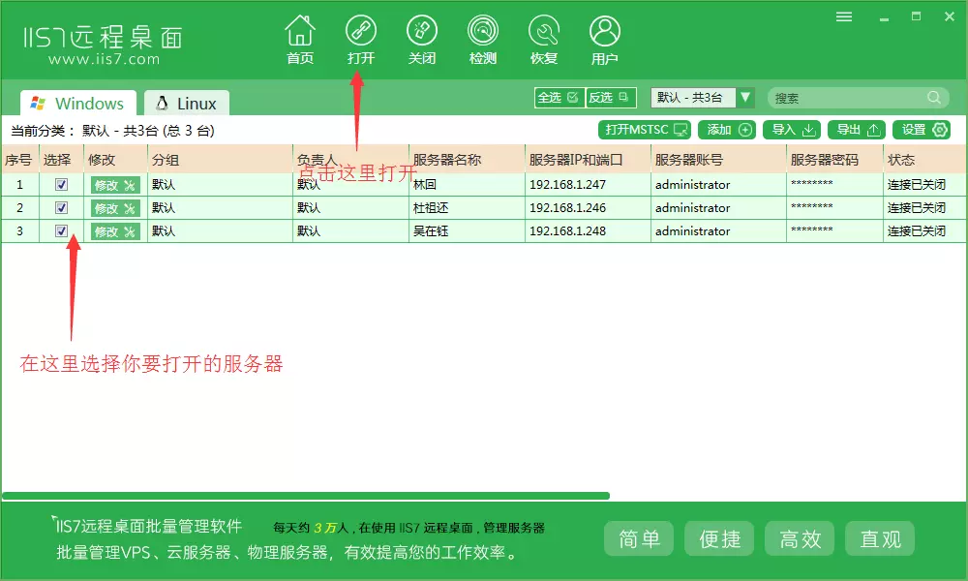968x581 pixels.
Task: Click the 打开 open connection icon
Action: pyautogui.click(x=360, y=40)
